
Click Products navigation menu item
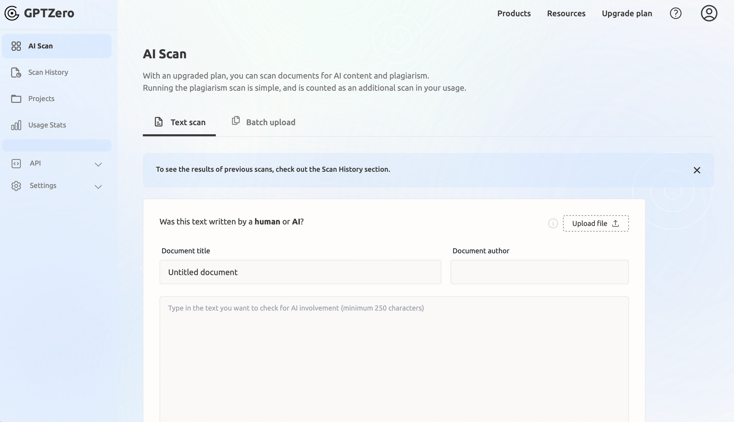(514, 12)
